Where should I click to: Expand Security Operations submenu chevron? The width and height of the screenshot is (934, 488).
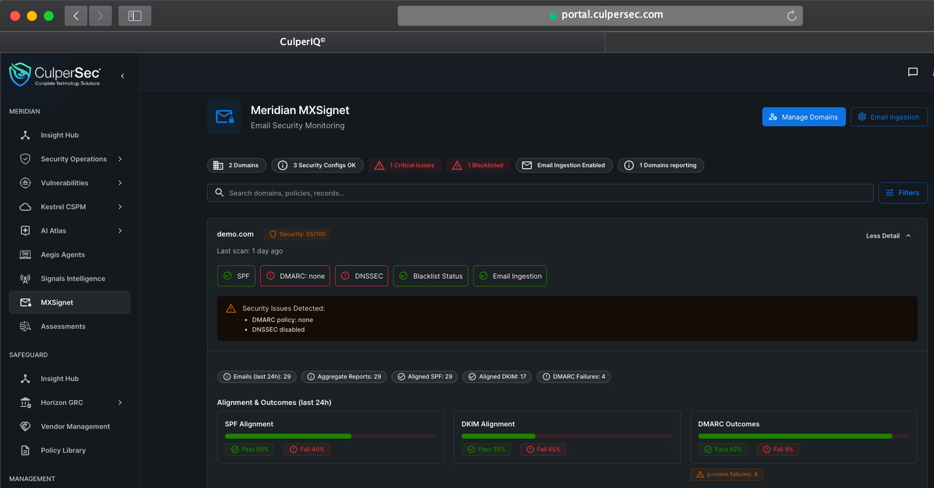[120, 159]
